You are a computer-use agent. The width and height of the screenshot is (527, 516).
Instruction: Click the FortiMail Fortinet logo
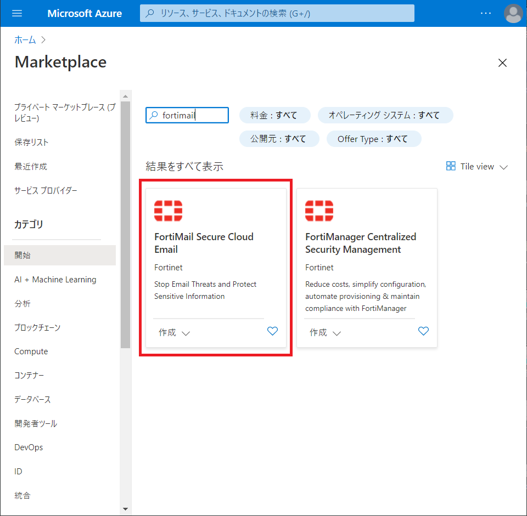(168, 211)
